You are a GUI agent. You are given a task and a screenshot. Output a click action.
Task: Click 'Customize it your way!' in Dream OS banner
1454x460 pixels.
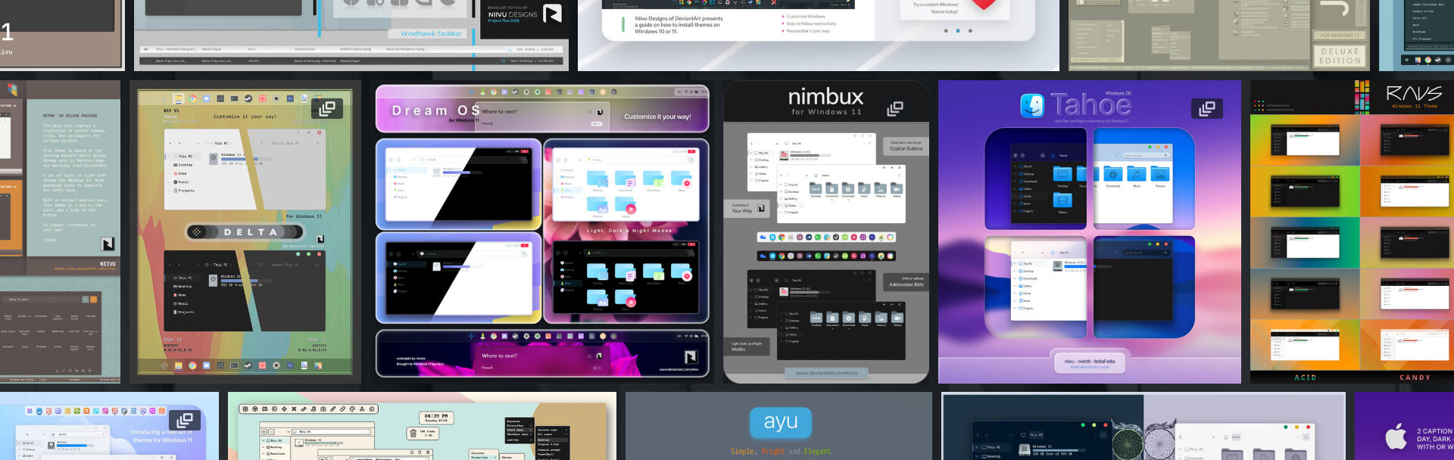pos(657,117)
